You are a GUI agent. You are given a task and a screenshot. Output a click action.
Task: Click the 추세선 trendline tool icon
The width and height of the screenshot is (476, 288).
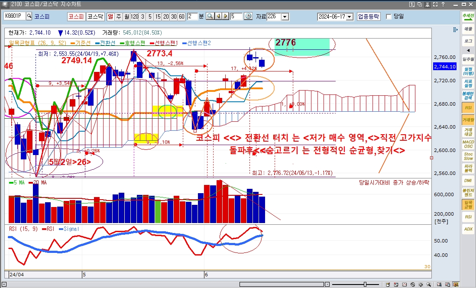468,17
